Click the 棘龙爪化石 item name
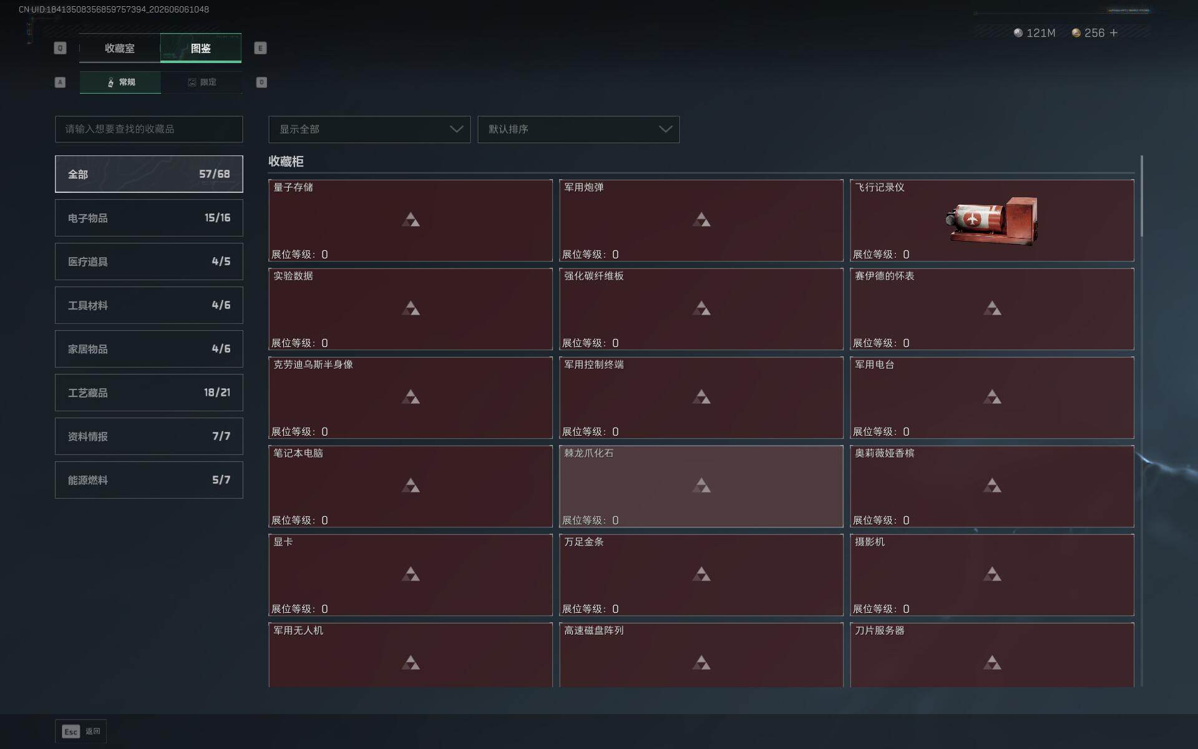1198x749 pixels. tap(589, 453)
